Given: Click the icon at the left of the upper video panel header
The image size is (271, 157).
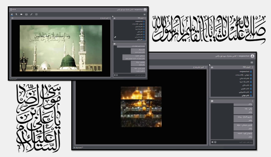Looking at the screenshot, I should 12,18.
